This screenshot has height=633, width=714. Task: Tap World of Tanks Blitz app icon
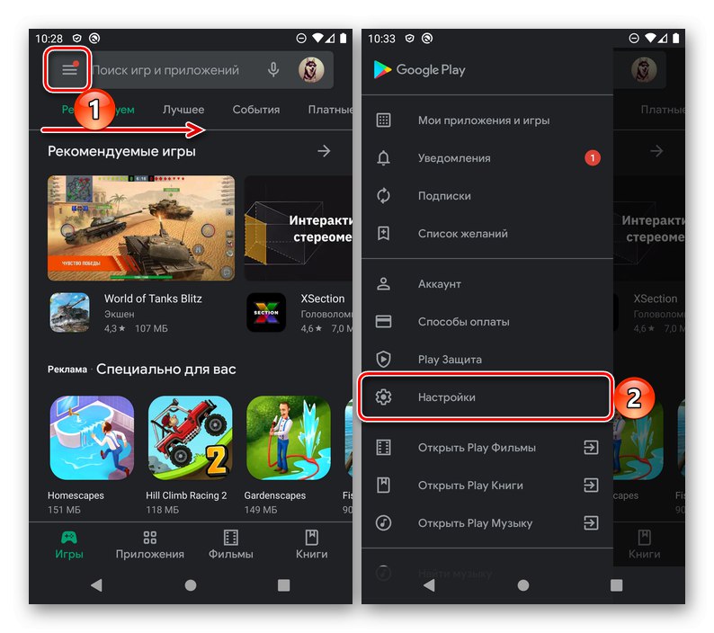click(x=69, y=312)
